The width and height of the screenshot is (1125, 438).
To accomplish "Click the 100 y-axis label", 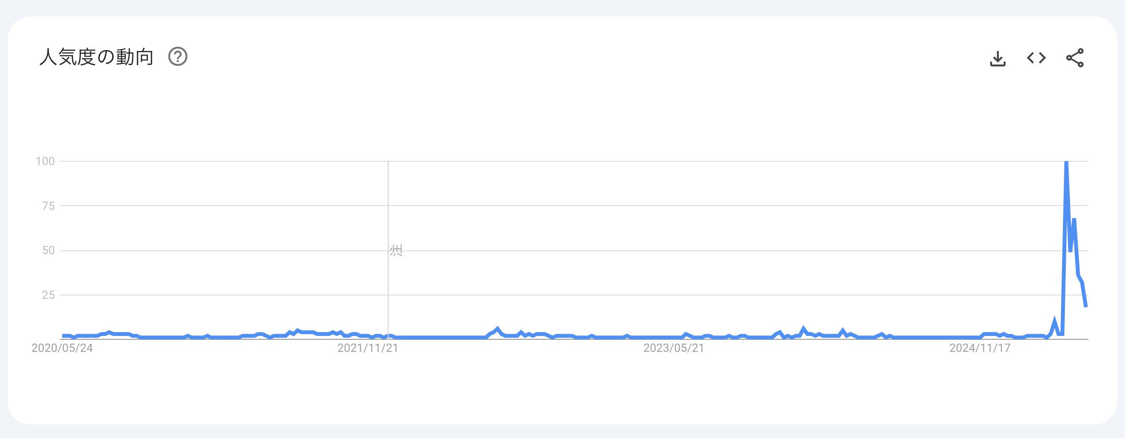I will tap(45, 161).
